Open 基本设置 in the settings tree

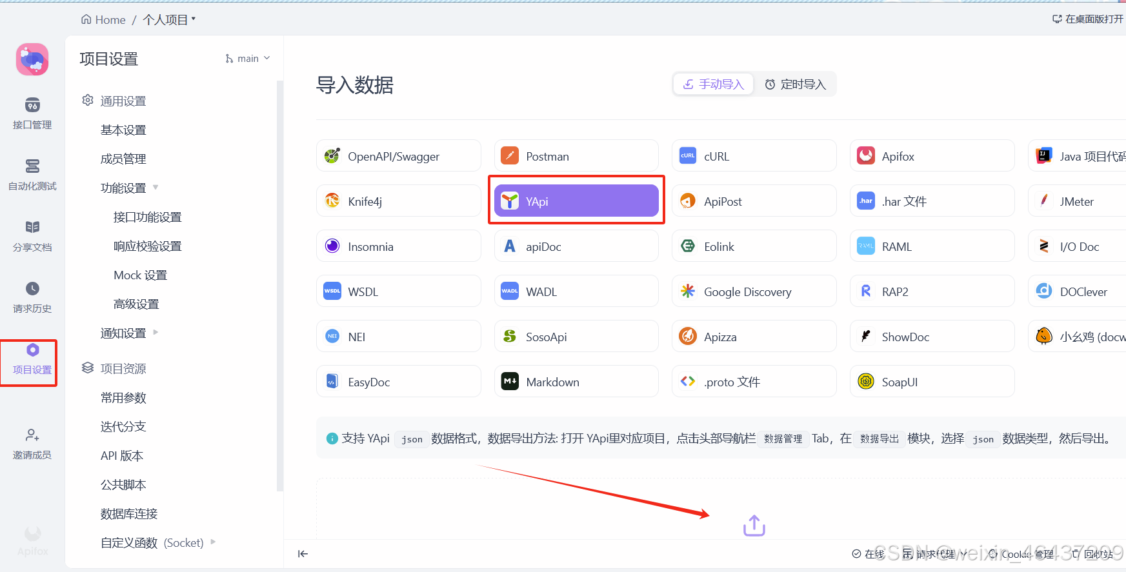123,130
